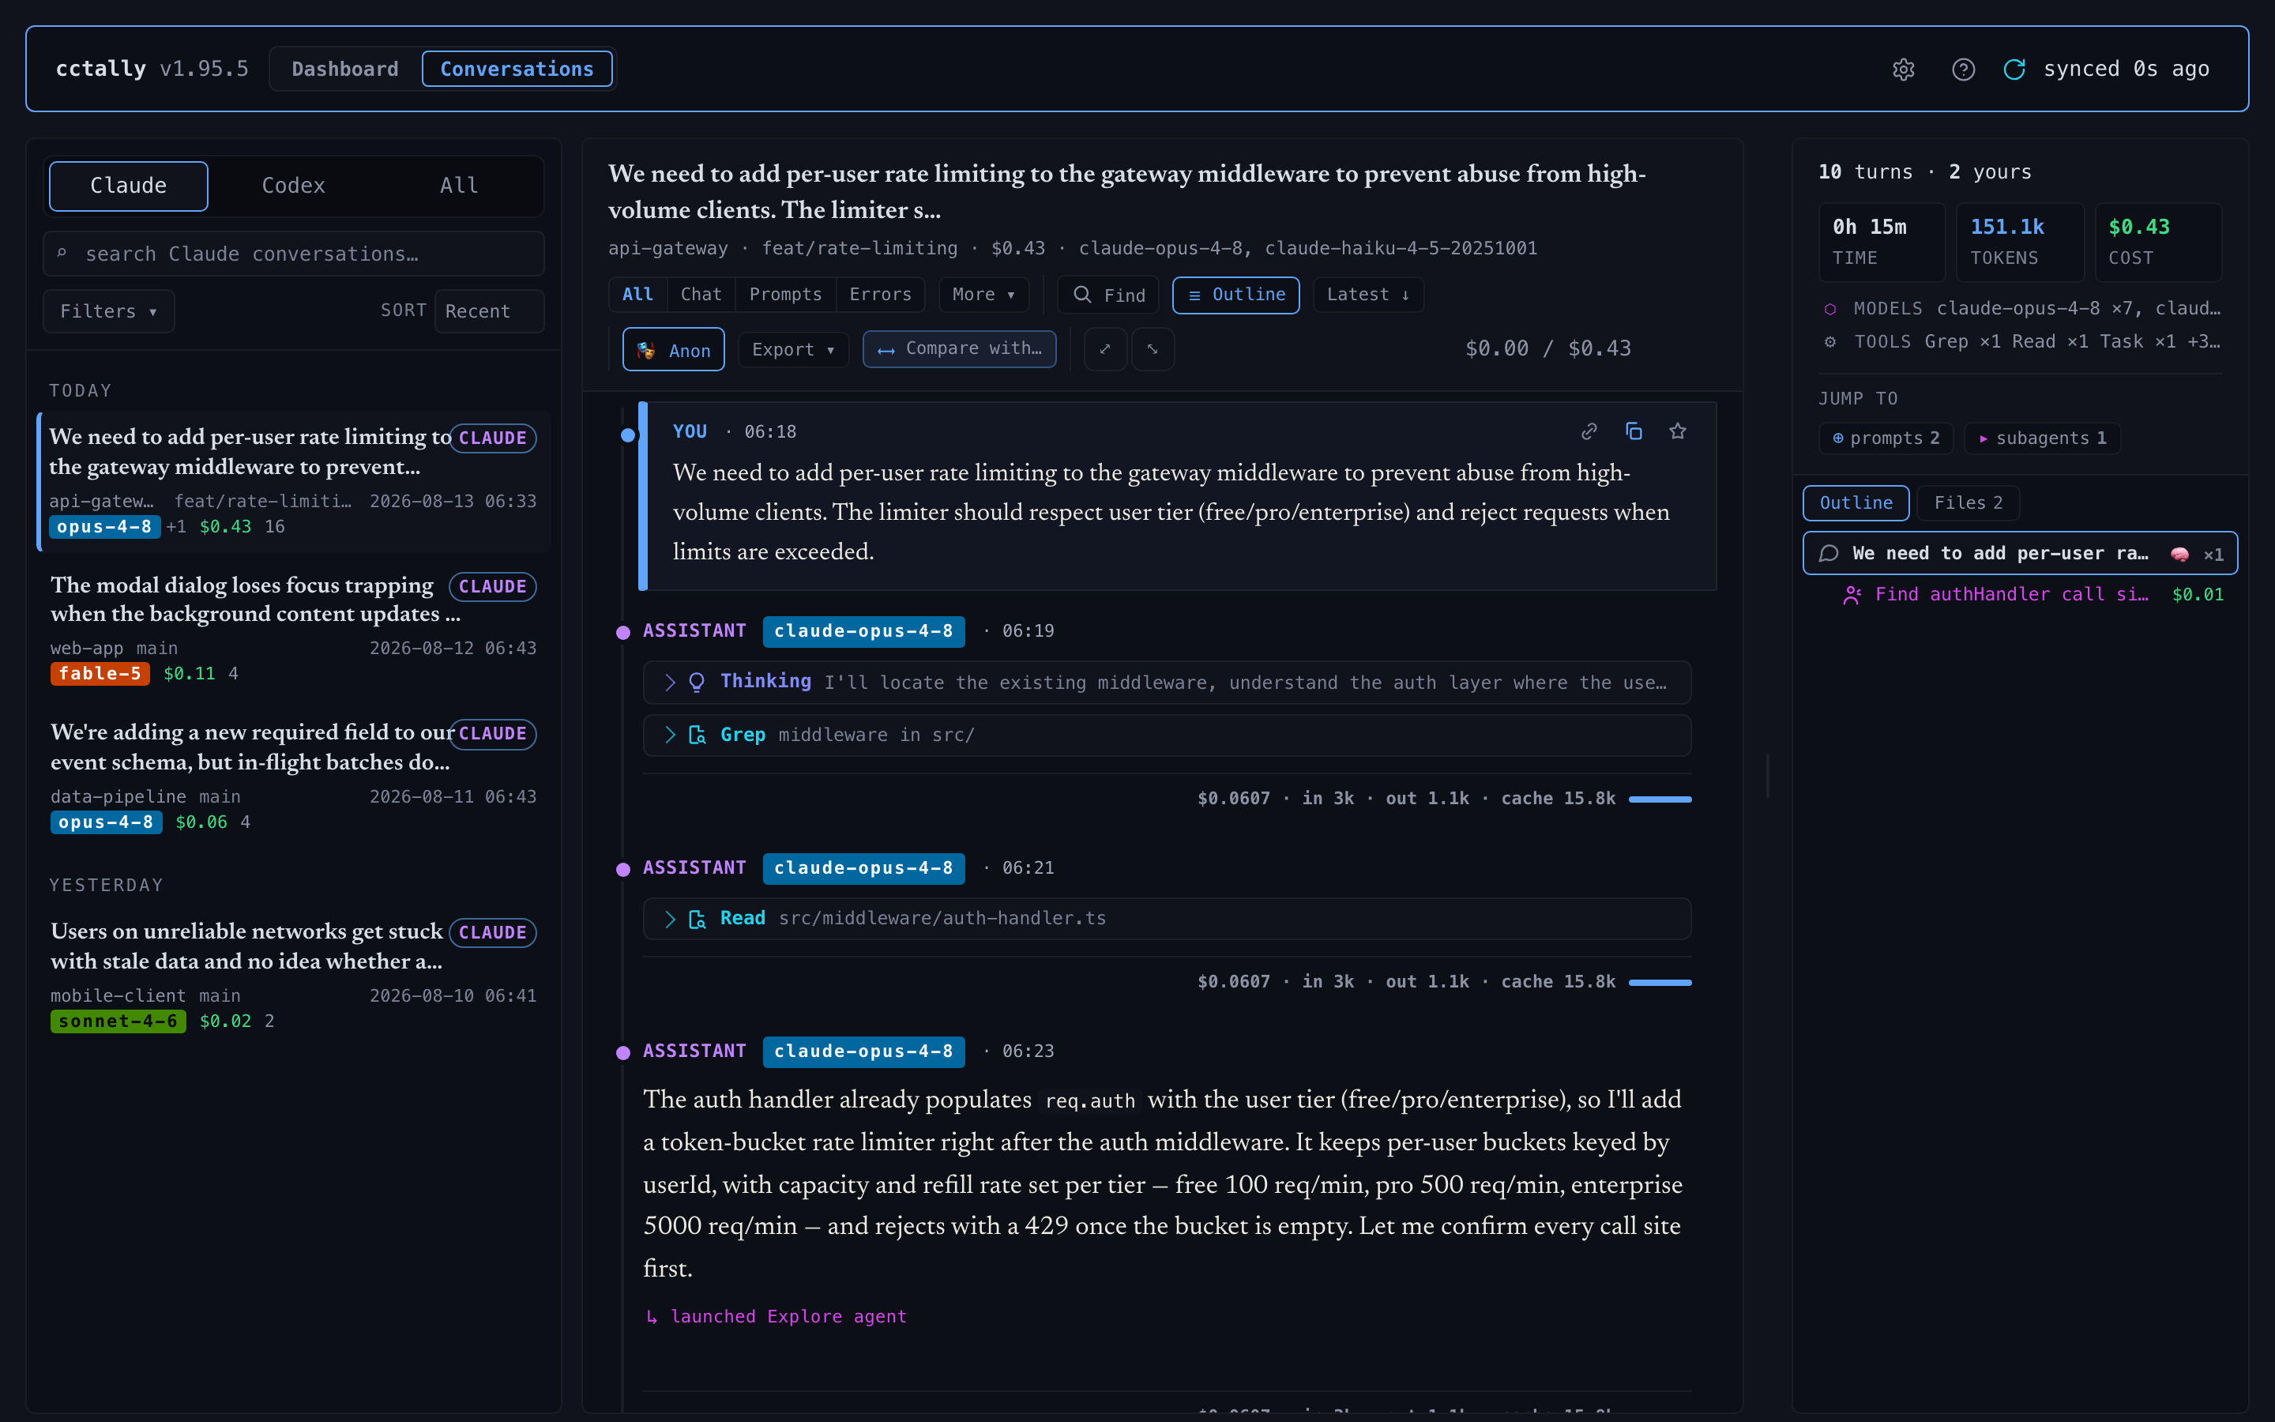Screen dimensions: 2275x1422
Task: Open the help question-mark icon
Action: tap(1963, 70)
